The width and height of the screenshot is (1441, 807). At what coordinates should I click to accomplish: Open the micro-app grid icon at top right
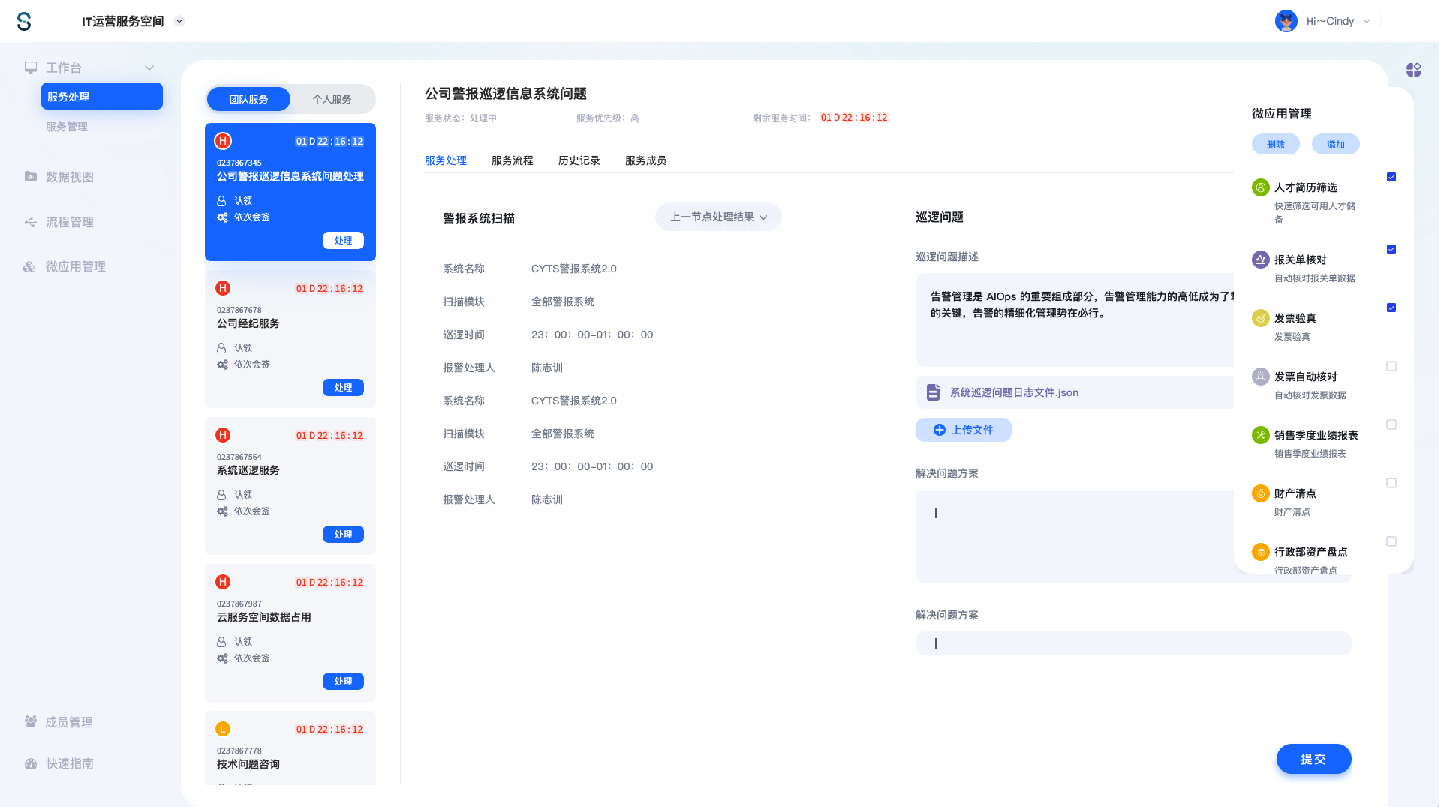1413,70
